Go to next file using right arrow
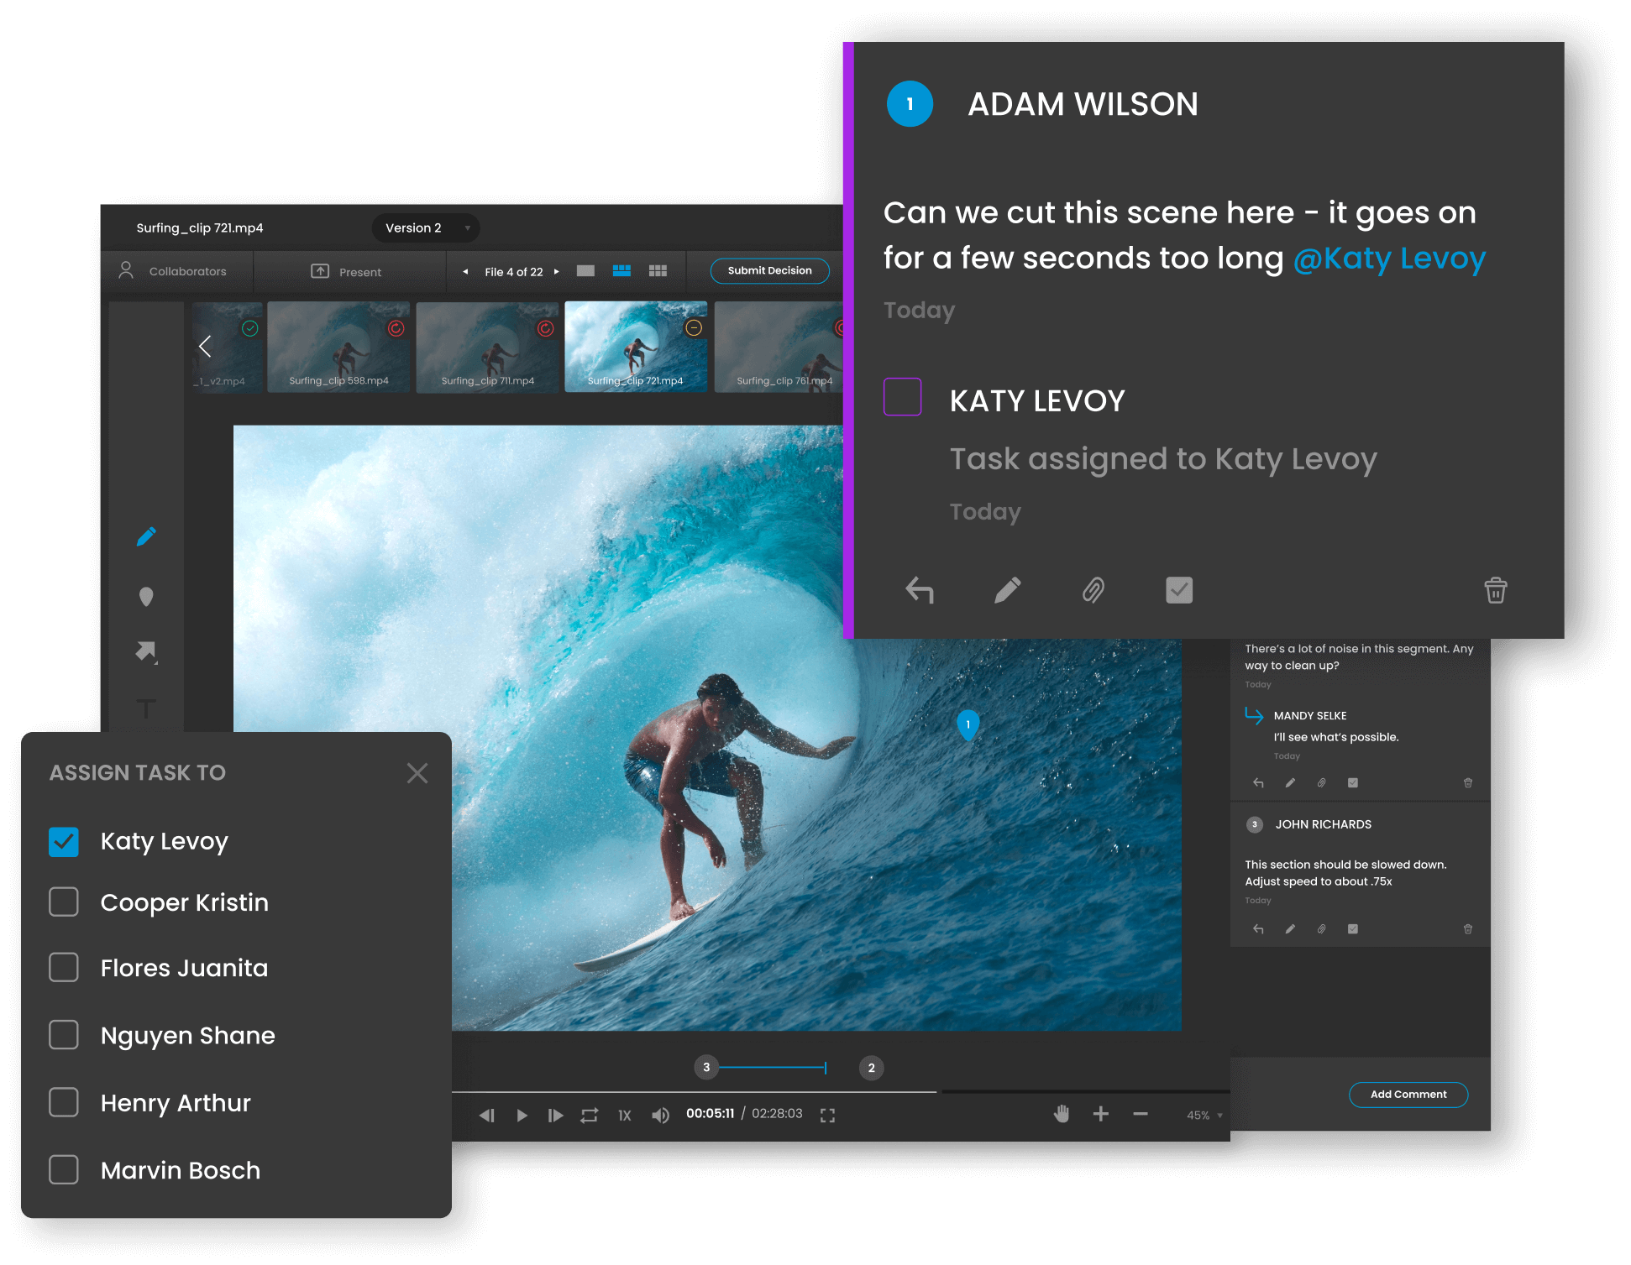1631x1265 pixels. [556, 271]
